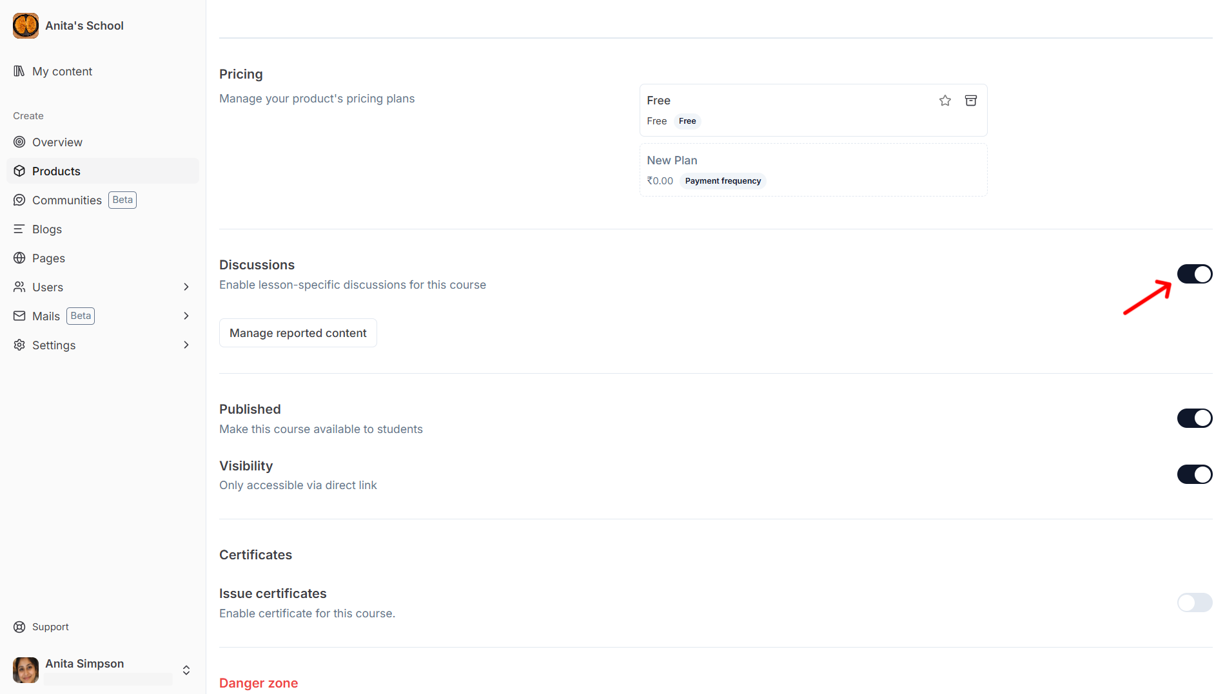Mark the Free plan as default with star
This screenshot has width=1225, height=694.
(x=945, y=101)
